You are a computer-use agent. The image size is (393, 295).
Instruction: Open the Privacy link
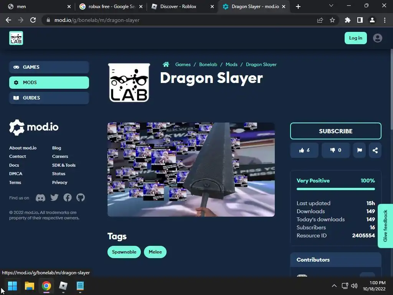59,182
